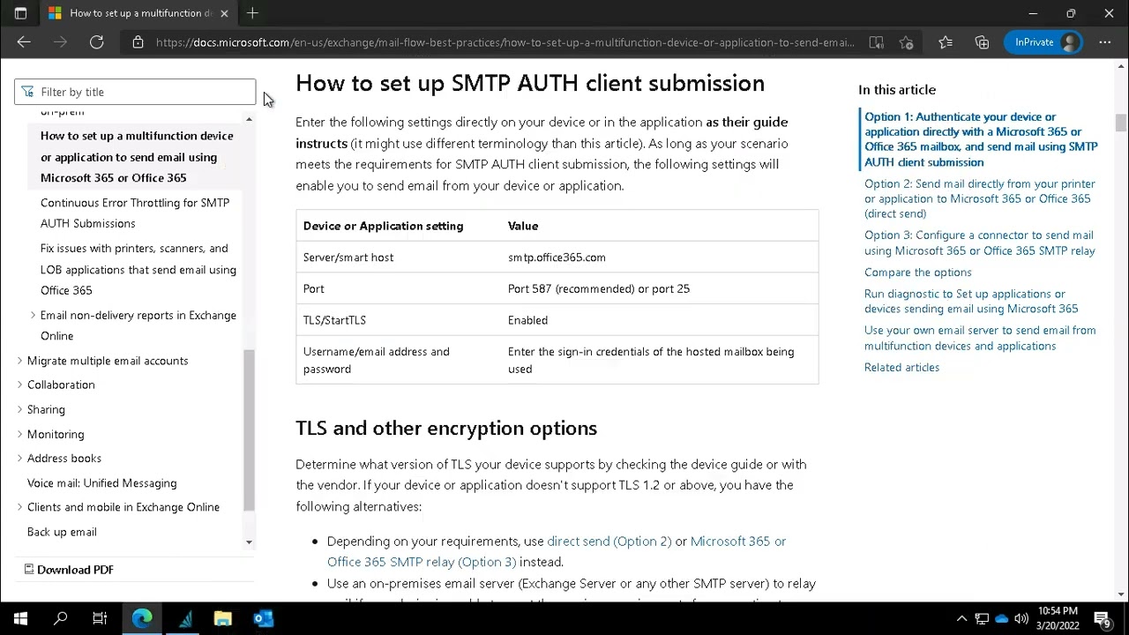Open Windows taskbar search
The width and height of the screenshot is (1129, 635).
pos(61,619)
